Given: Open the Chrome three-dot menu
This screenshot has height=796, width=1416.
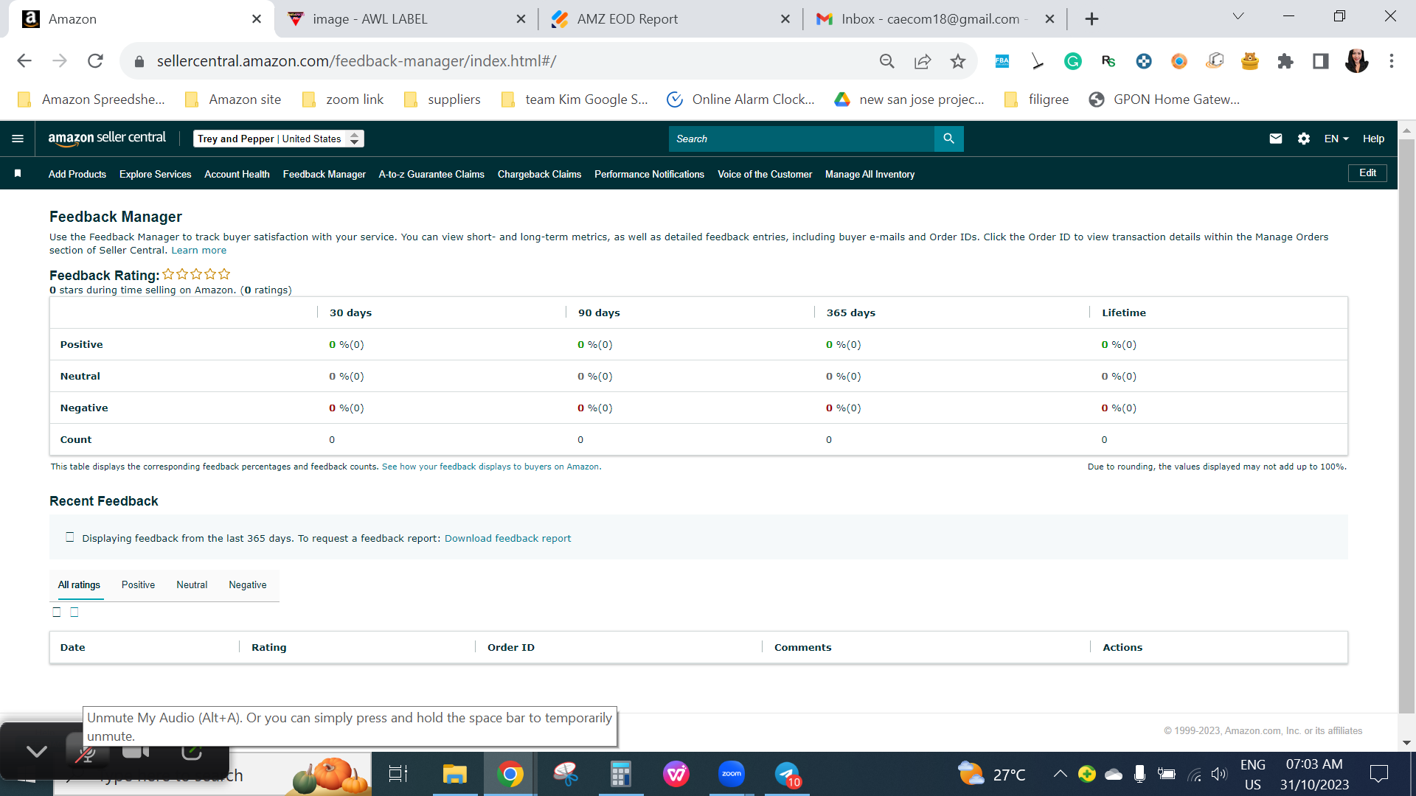Looking at the screenshot, I should pos(1392,61).
